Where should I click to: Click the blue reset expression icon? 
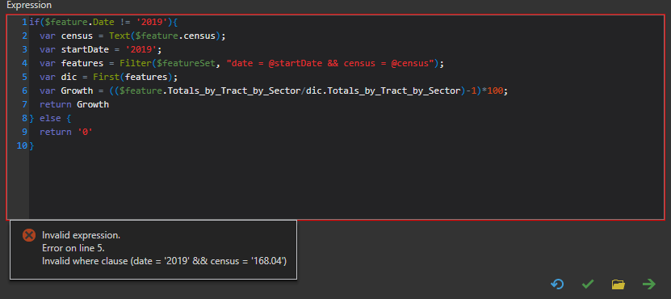pyautogui.click(x=557, y=284)
